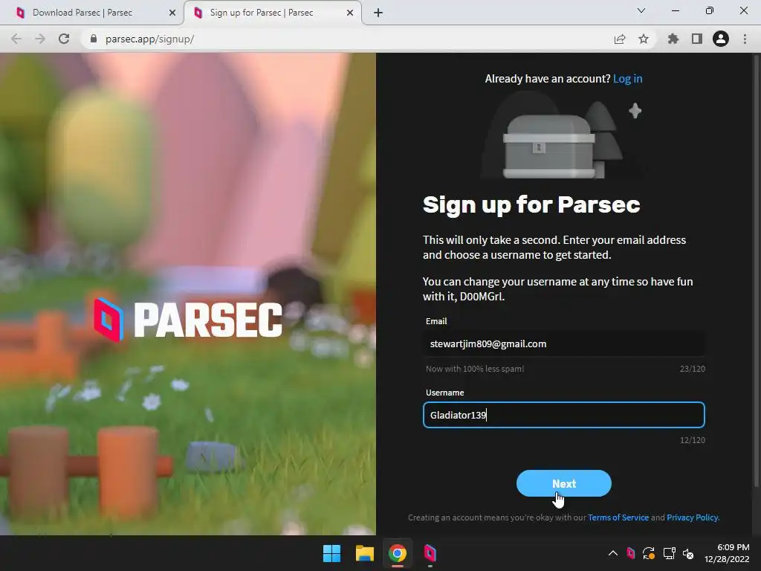Open the Chrome extensions puzzle icon
The height and width of the screenshot is (571, 761).
pos(673,39)
